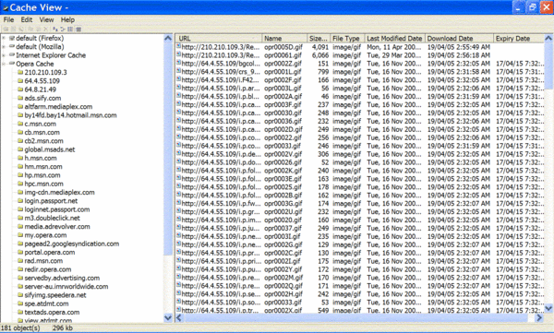
Task: Click folder icon for rad.msn.com
Action: click(x=20, y=261)
